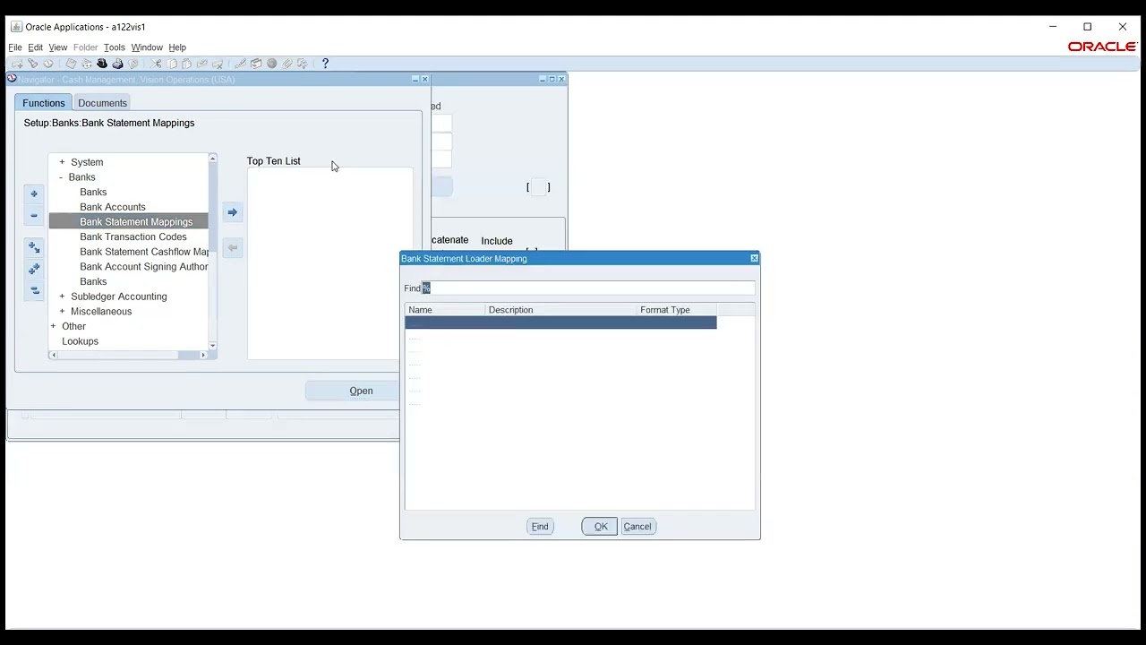
Task: Collapse the Banks parent tree node
Action: coord(62,177)
